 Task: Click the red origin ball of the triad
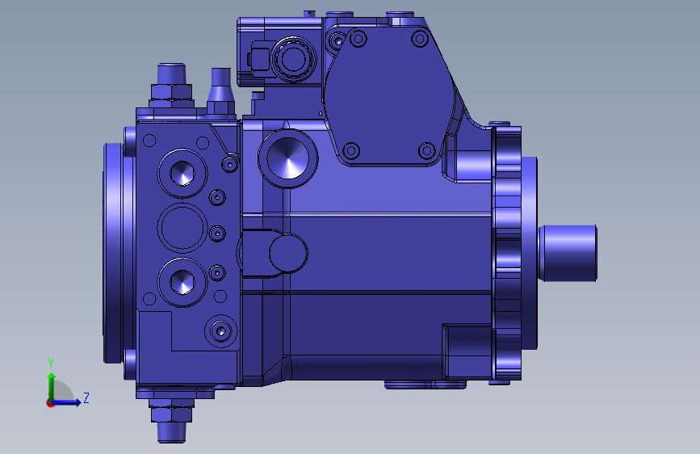[50, 403]
